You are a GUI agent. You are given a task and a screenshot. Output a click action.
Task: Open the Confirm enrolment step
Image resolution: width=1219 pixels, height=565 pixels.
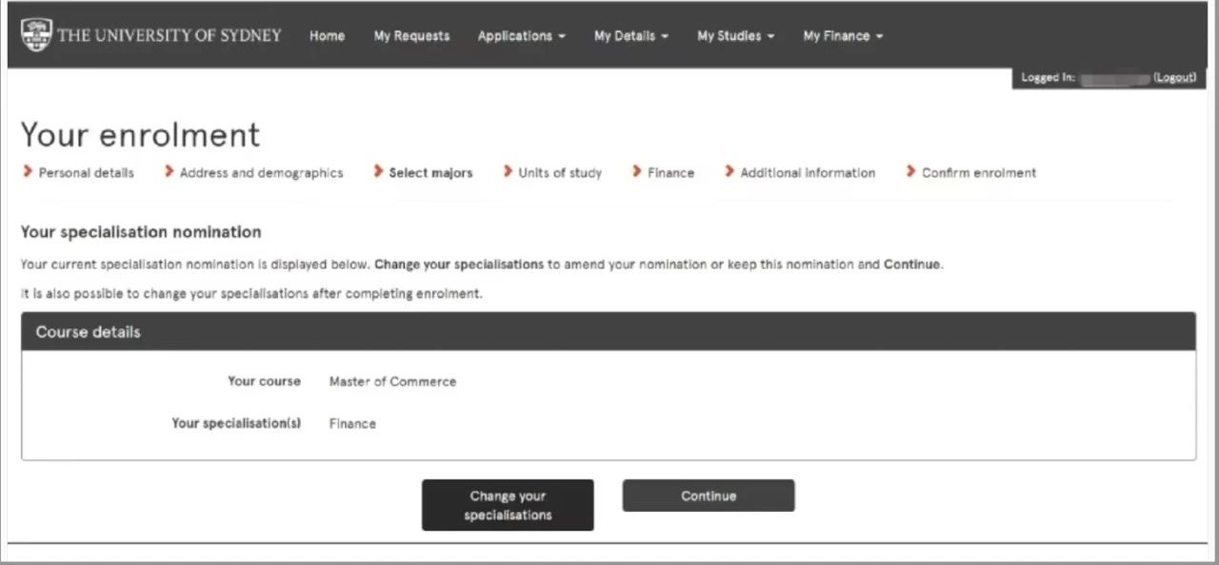point(979,173)
